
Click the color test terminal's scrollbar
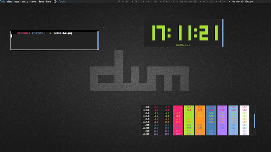click(x=254, y=121)
